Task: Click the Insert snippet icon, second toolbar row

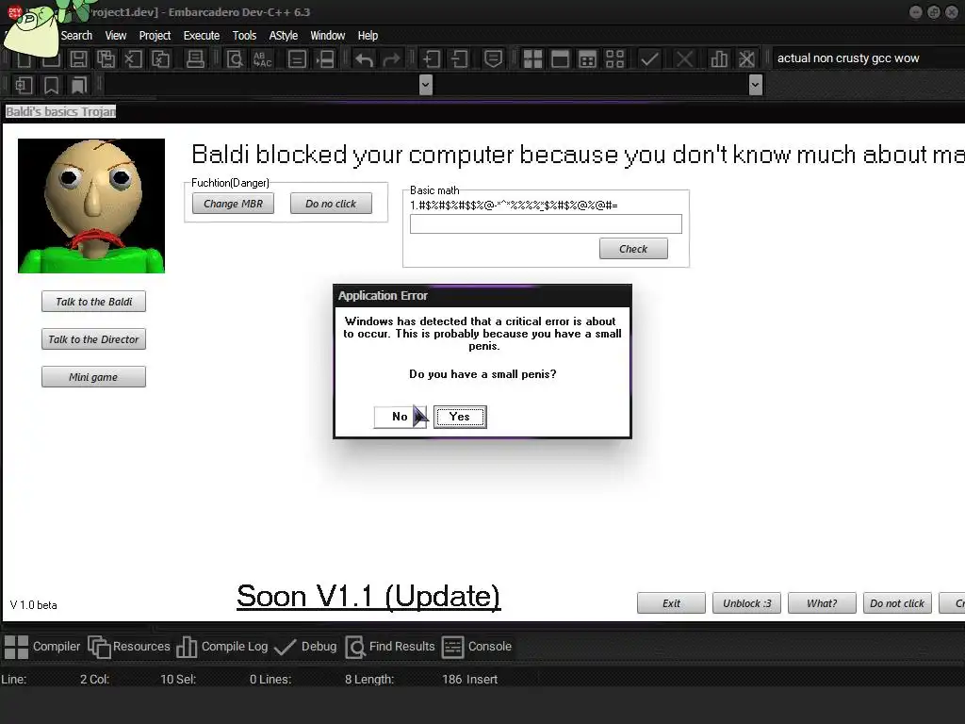Action: (24, 85)
